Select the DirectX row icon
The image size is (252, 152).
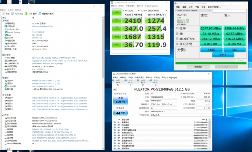point(6,38)
